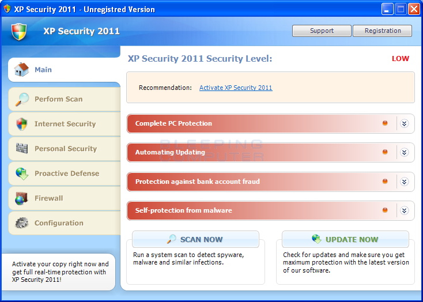Open the Firewall tab

pos(64,198)
